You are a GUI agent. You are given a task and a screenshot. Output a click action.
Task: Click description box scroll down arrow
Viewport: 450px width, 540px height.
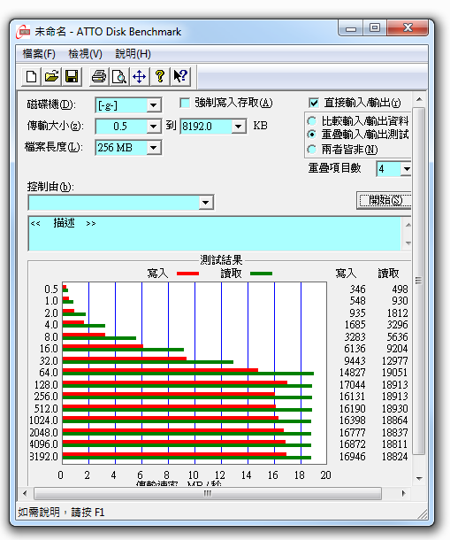[x=408, y=243]
